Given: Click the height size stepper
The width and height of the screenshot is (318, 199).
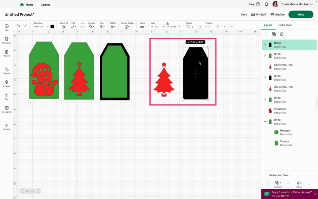Looking at the screenshot, I should point(179,27).
